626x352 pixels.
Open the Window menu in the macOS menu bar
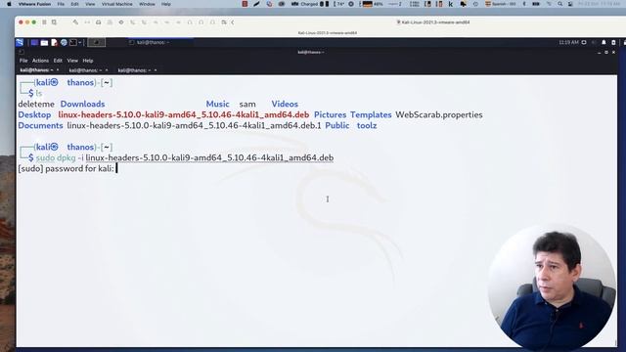147,4
